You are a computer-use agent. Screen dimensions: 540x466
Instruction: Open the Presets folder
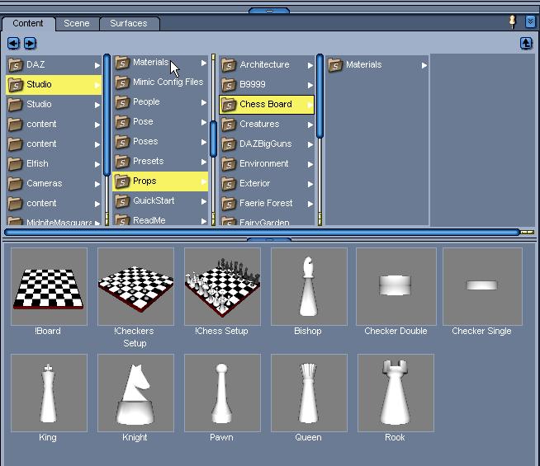pos(160,162)
